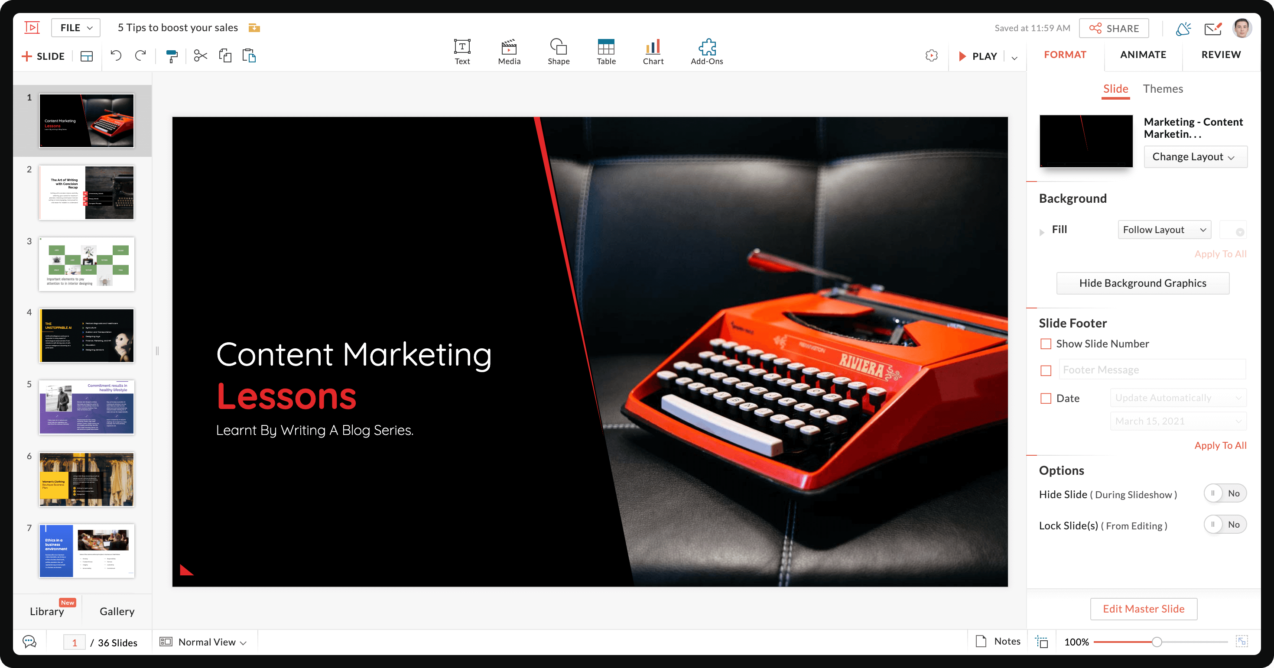Click the paste clipboard icon
Viewport: 1274px width, 668px height.
pyautogui.click(x=249, y=56)
